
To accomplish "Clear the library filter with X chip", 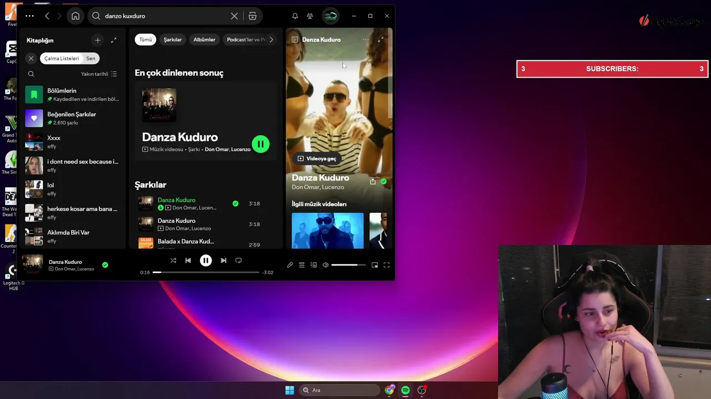I will [31, 58].
